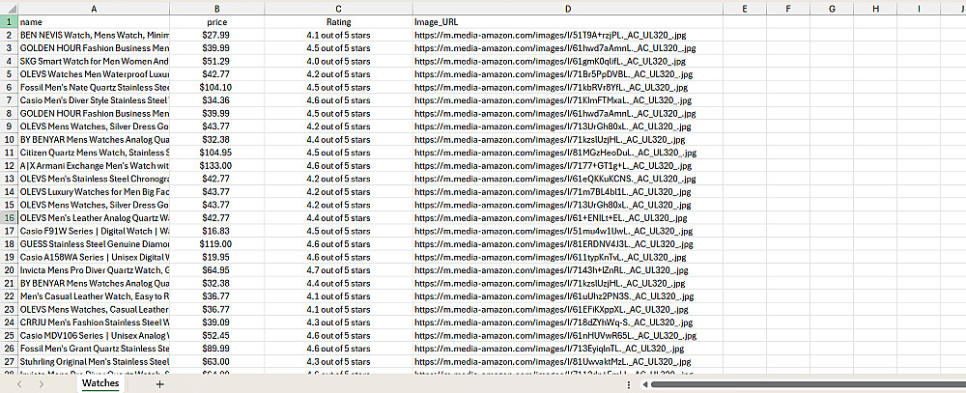Click the image URL containing 81UwvaktMzL
Image resolution: width=966 pixels, height=393 pixels.
(x=567, y=361)
